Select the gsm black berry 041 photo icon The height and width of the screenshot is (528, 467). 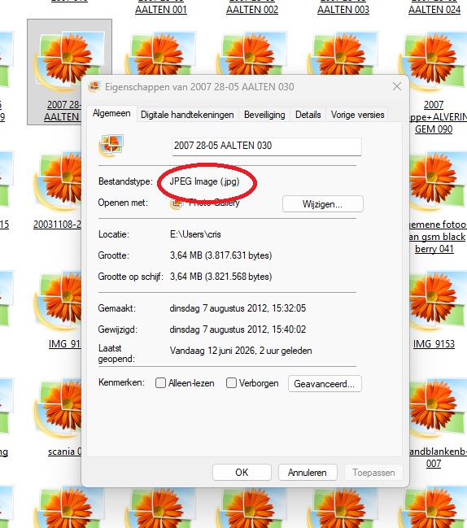437,182
